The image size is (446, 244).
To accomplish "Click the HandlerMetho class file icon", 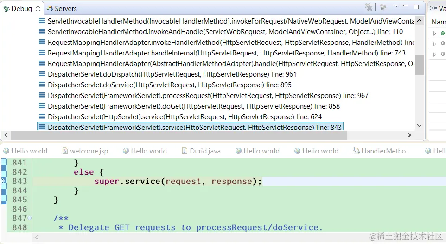I will point(356,151).
